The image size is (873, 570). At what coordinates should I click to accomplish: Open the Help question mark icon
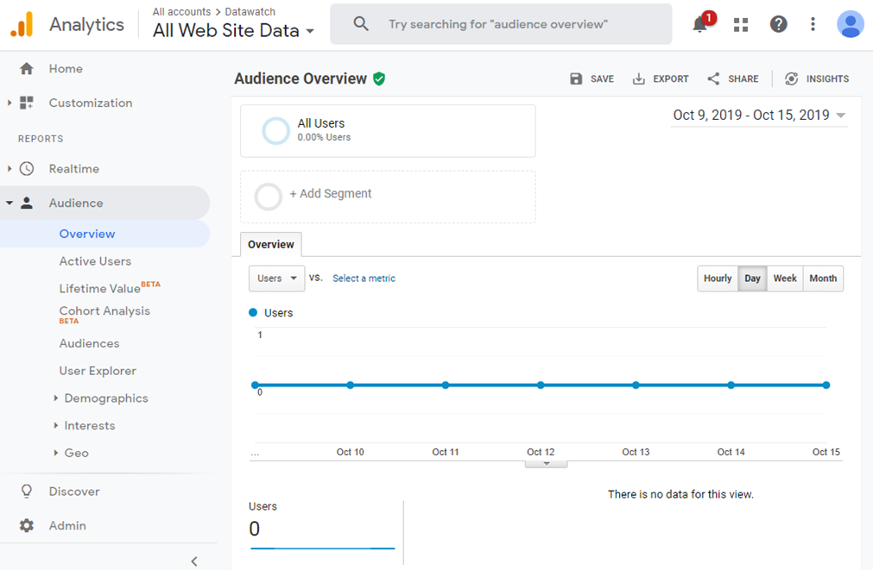(778, 24)
